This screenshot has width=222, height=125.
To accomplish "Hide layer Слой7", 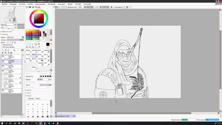I will tap(3, 56).
